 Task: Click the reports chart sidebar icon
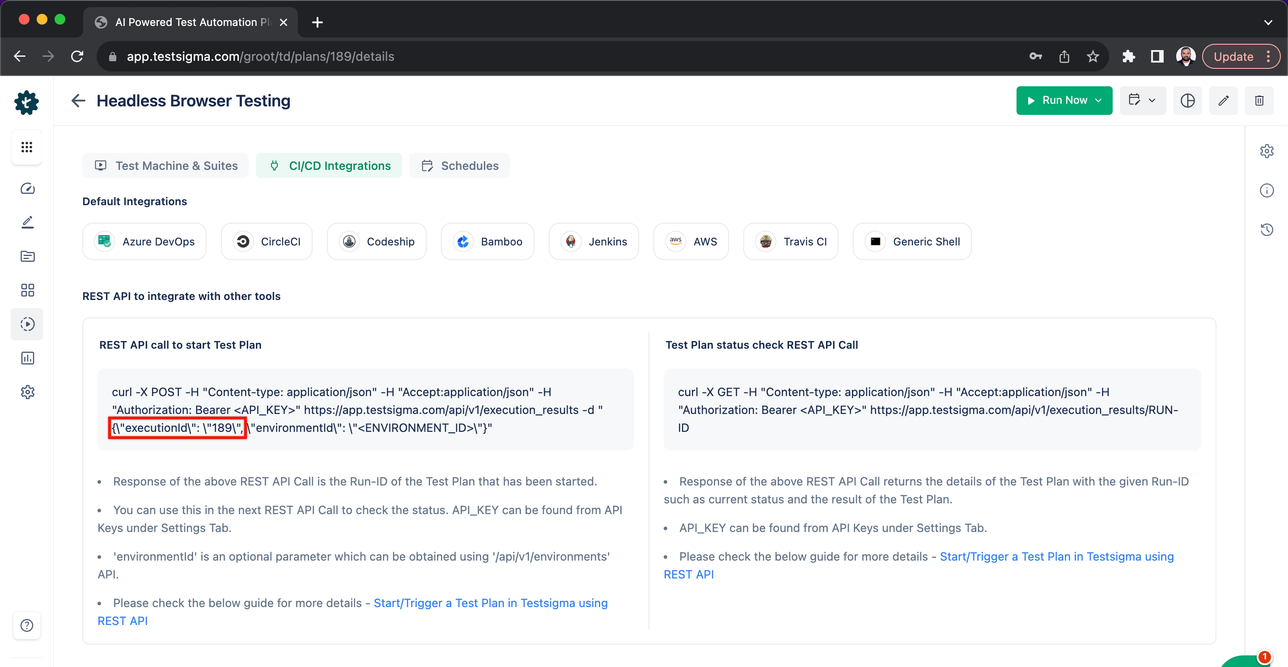click(x=27, y=358)
